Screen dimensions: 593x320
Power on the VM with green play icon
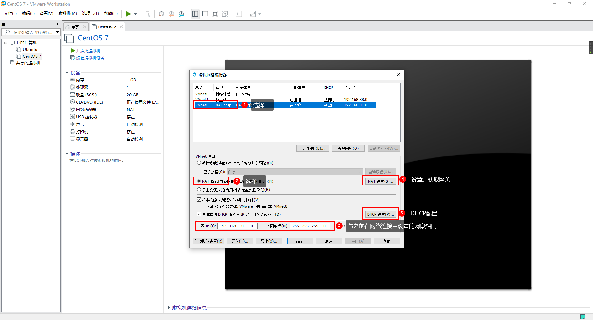[128, 14]
